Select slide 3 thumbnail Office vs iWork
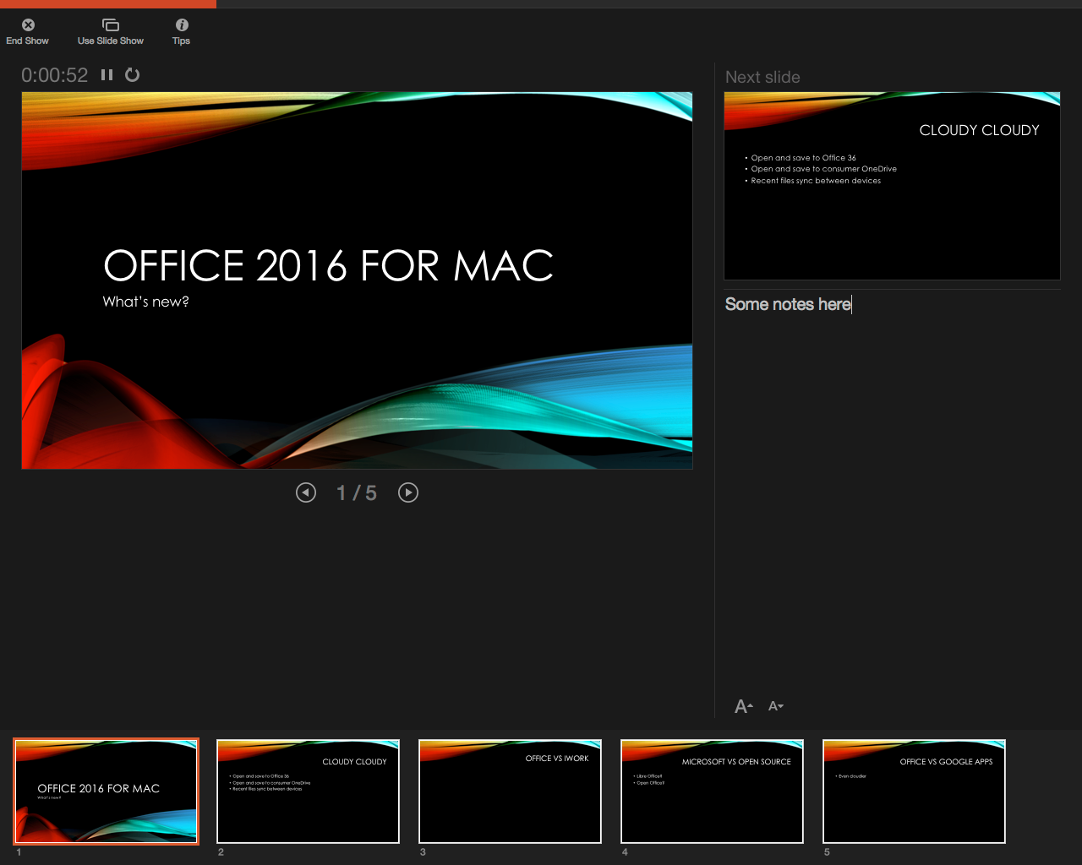 click(x=510, y=792)
